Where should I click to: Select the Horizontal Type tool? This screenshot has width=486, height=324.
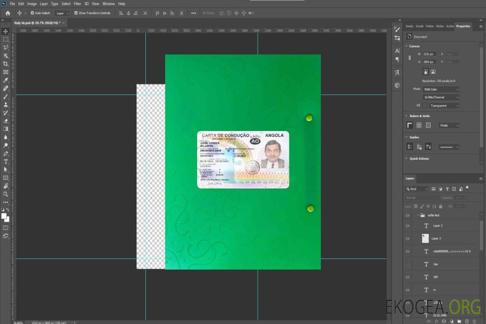(5, 162)
